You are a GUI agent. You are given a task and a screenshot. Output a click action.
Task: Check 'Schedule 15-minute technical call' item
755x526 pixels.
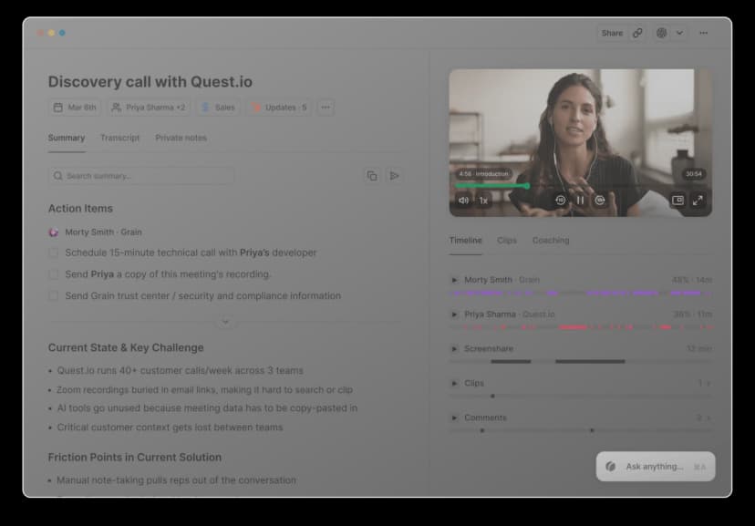point(54,253)
